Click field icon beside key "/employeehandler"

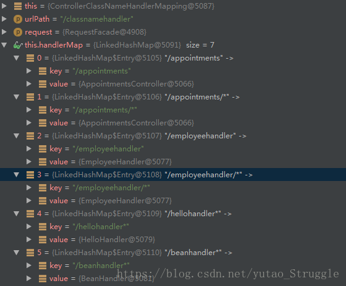(x=43, y=149)
